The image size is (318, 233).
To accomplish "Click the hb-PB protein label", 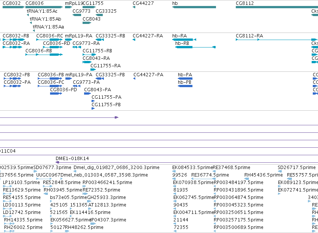I will click(x=185, y=82).
